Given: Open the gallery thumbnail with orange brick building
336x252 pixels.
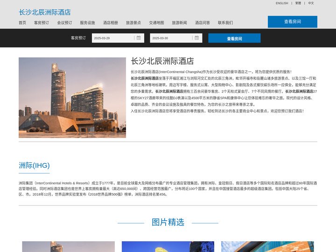Looking at the screenshot, I should (x=267, y=247).
